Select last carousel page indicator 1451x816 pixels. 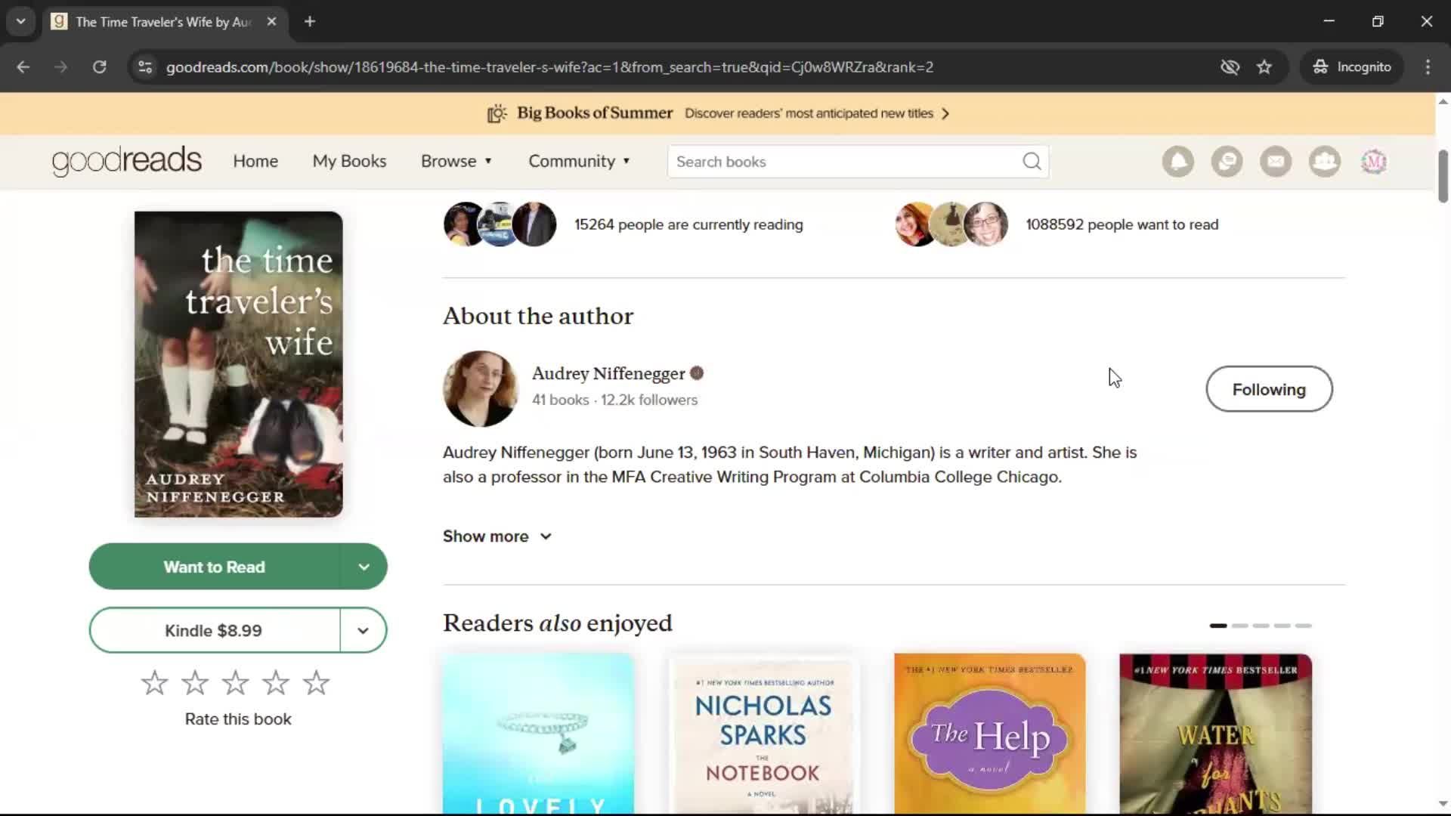(1303, 626)
